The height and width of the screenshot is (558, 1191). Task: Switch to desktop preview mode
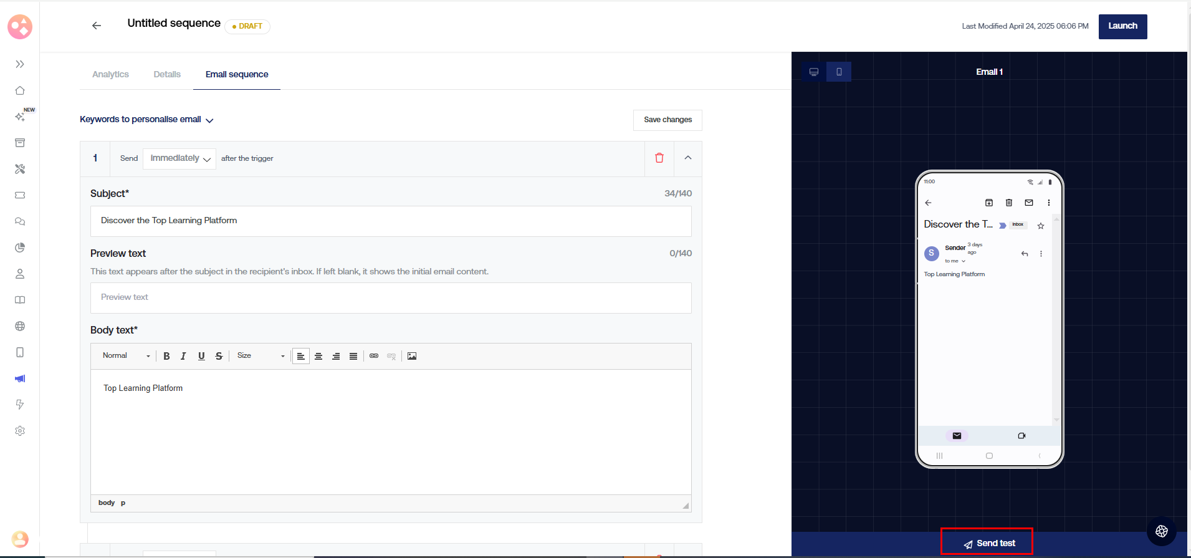pos(814,72)
